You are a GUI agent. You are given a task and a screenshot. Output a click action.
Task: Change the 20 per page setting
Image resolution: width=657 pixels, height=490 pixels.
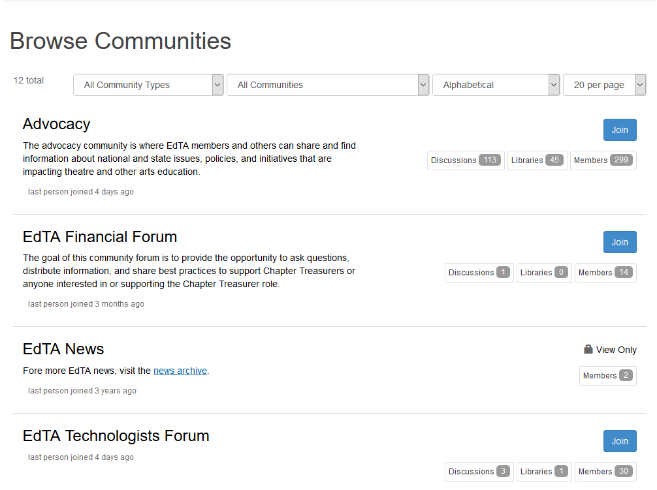pos(604,85)
